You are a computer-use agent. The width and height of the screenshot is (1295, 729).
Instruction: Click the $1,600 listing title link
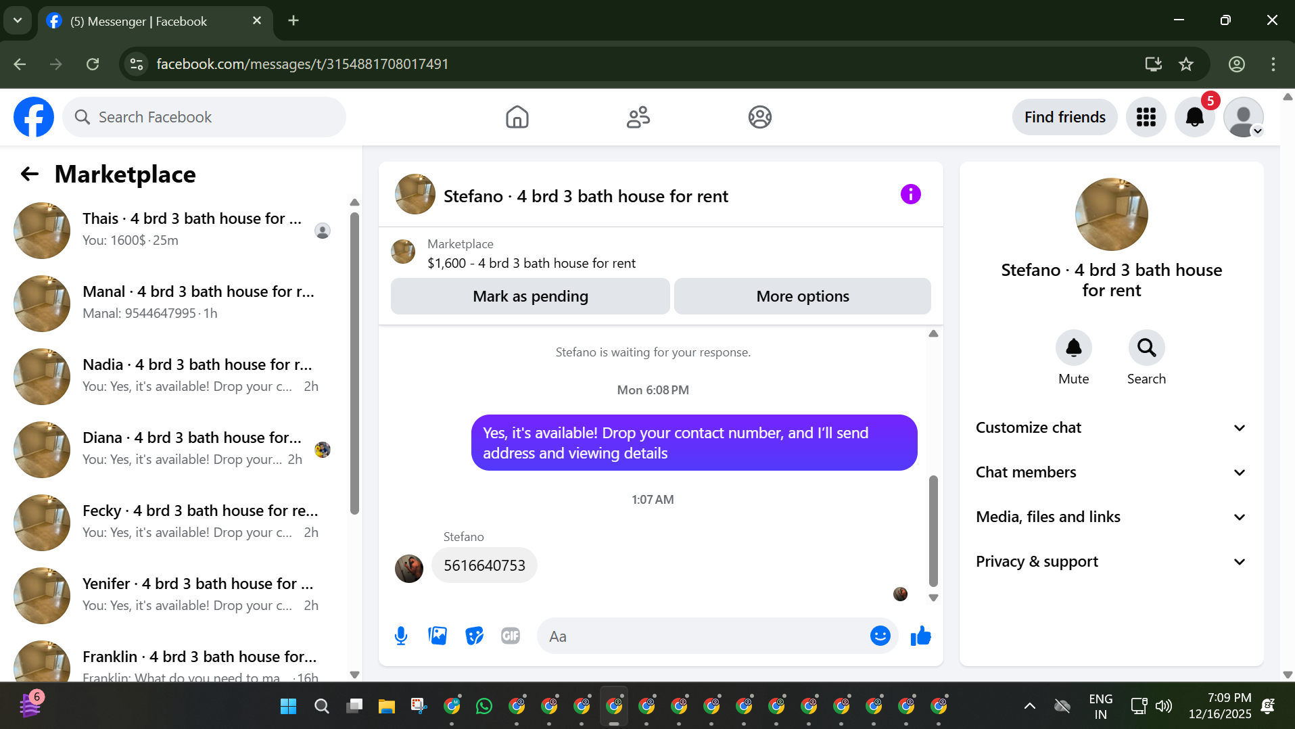click(532, 263)
